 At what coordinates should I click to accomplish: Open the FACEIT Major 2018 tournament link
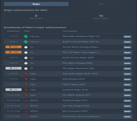(74, 84)
